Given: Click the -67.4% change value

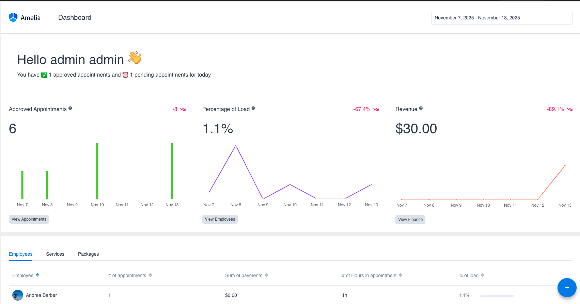Looking at the screenshot, I should coord(362,109).
